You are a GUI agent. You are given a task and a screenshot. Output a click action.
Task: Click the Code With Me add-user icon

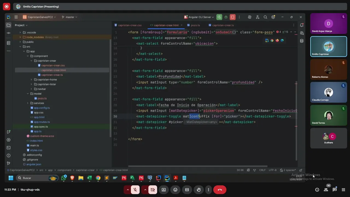click(x=258, y=17)
